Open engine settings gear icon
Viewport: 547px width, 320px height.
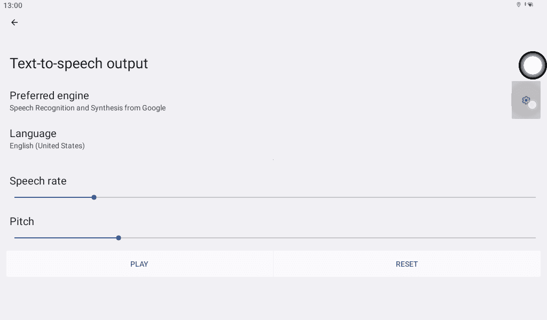click(x=526, y=100)
